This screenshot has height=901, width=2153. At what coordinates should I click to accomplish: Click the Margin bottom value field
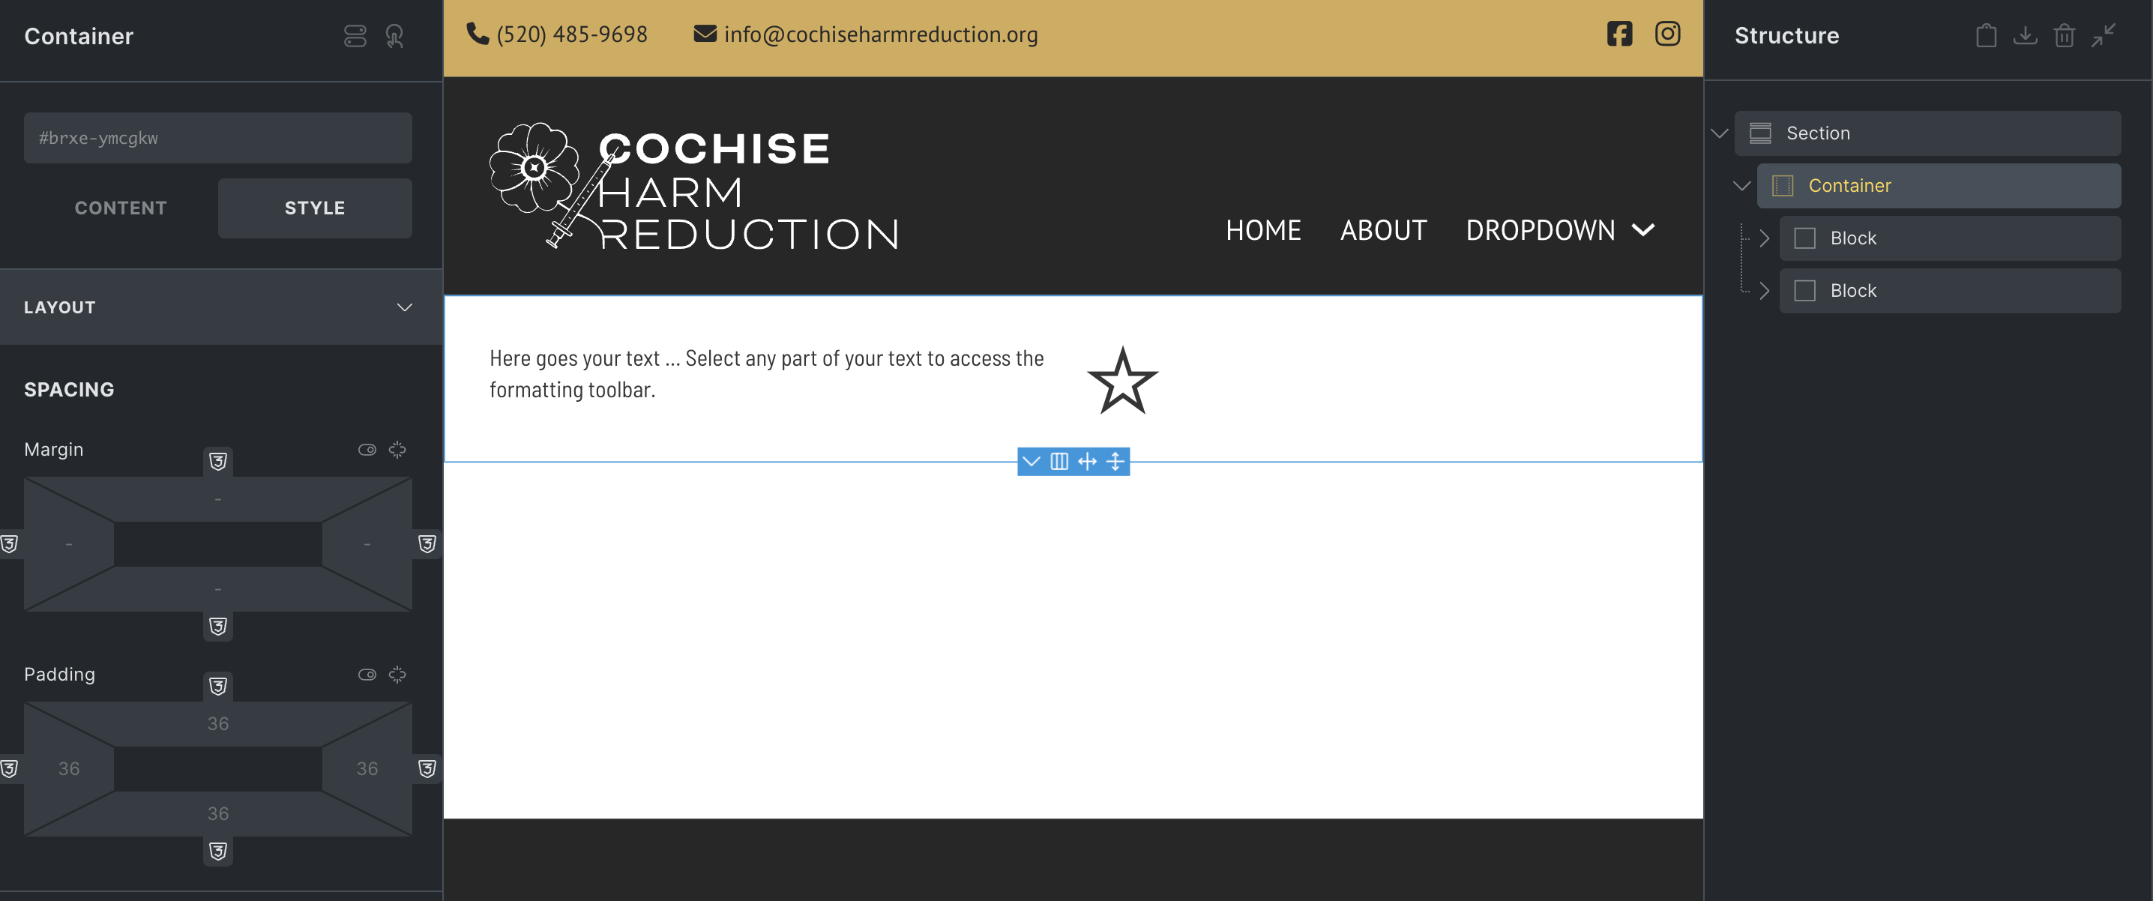click(218, 588)
